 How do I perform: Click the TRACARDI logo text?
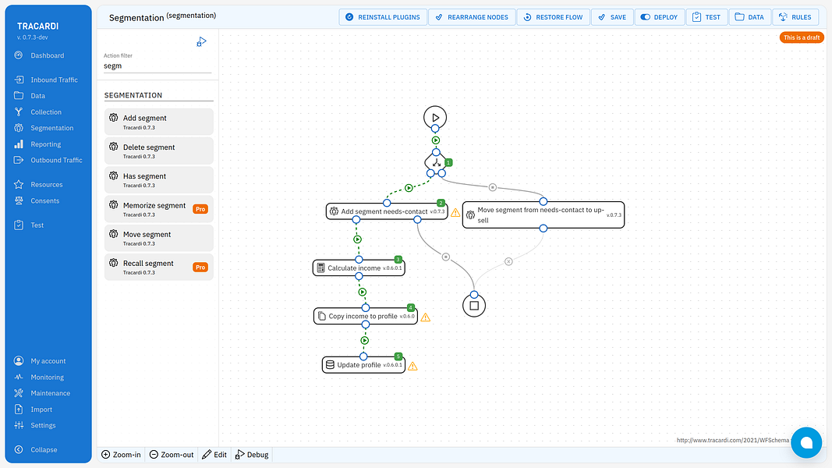[x=37, y=26]
